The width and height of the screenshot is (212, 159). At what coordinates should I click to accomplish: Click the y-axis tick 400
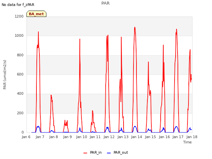coord(20,93)
